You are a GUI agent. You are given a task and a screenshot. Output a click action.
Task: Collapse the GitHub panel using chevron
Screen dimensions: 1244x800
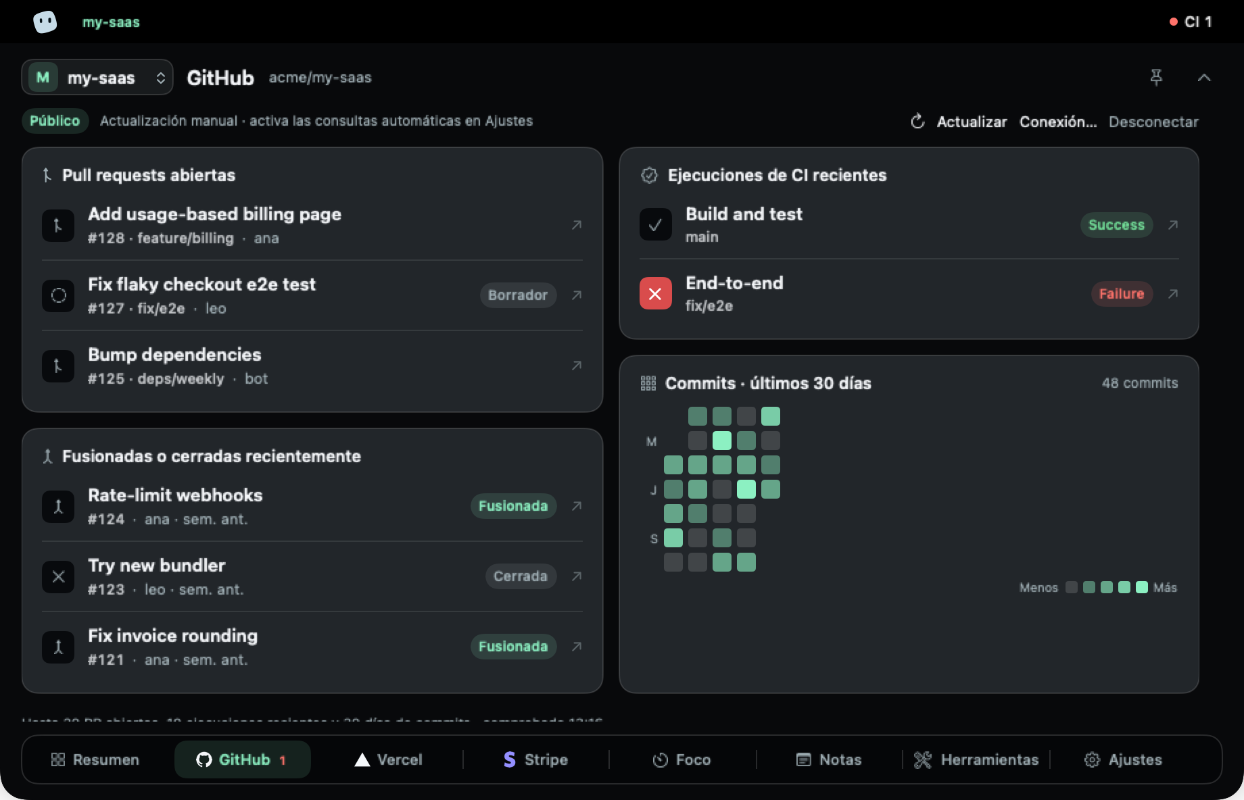[x=1203, y=78]
